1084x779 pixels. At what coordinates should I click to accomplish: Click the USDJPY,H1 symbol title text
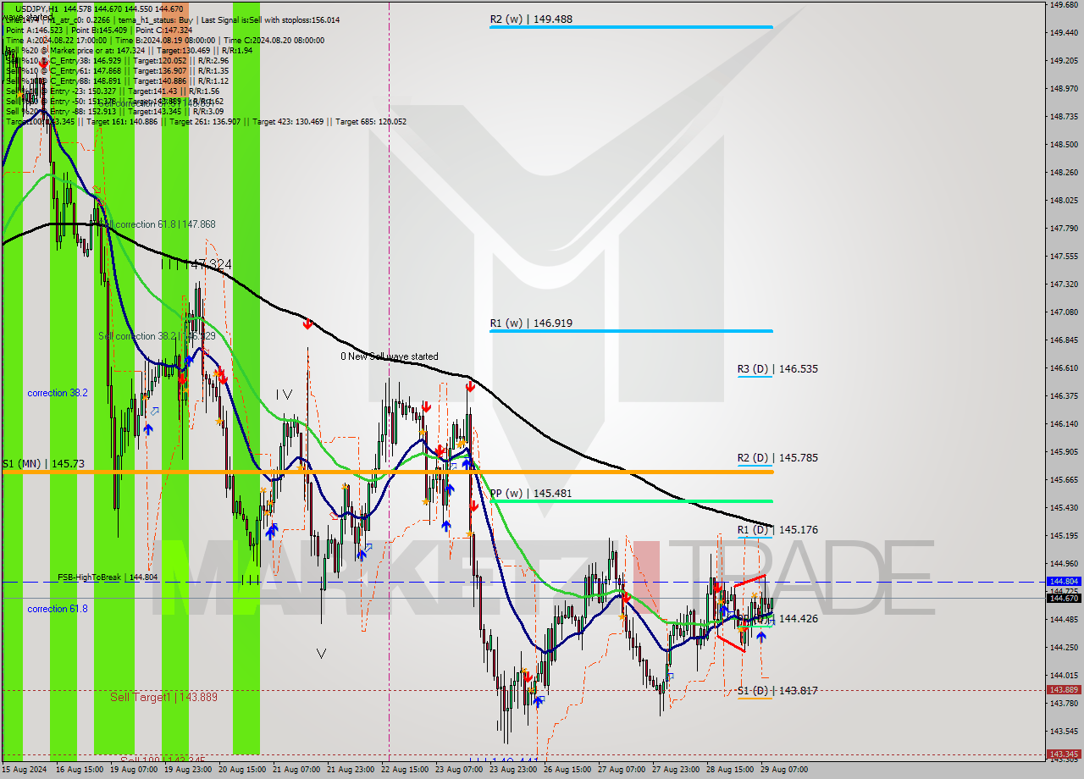[x=37, y=8]
